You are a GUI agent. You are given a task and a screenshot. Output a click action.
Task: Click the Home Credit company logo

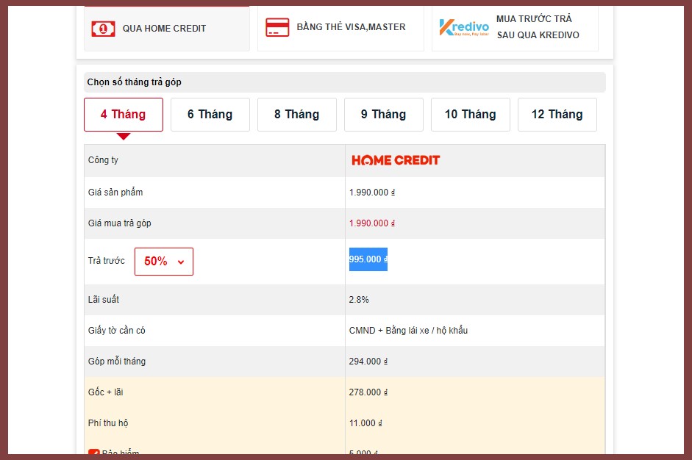point(396,160)
